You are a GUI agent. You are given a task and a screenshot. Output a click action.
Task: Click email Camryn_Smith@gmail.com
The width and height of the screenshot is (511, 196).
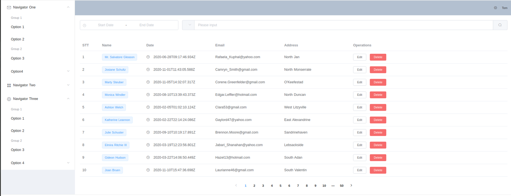236,70
